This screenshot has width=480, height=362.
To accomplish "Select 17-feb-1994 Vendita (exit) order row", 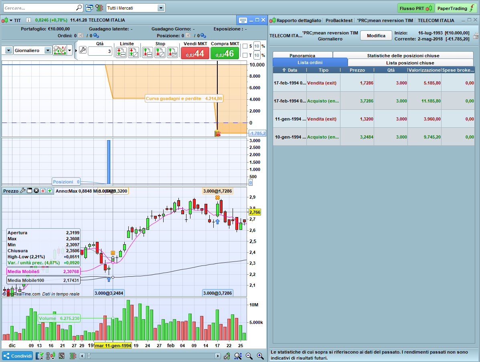I will 374,83.
